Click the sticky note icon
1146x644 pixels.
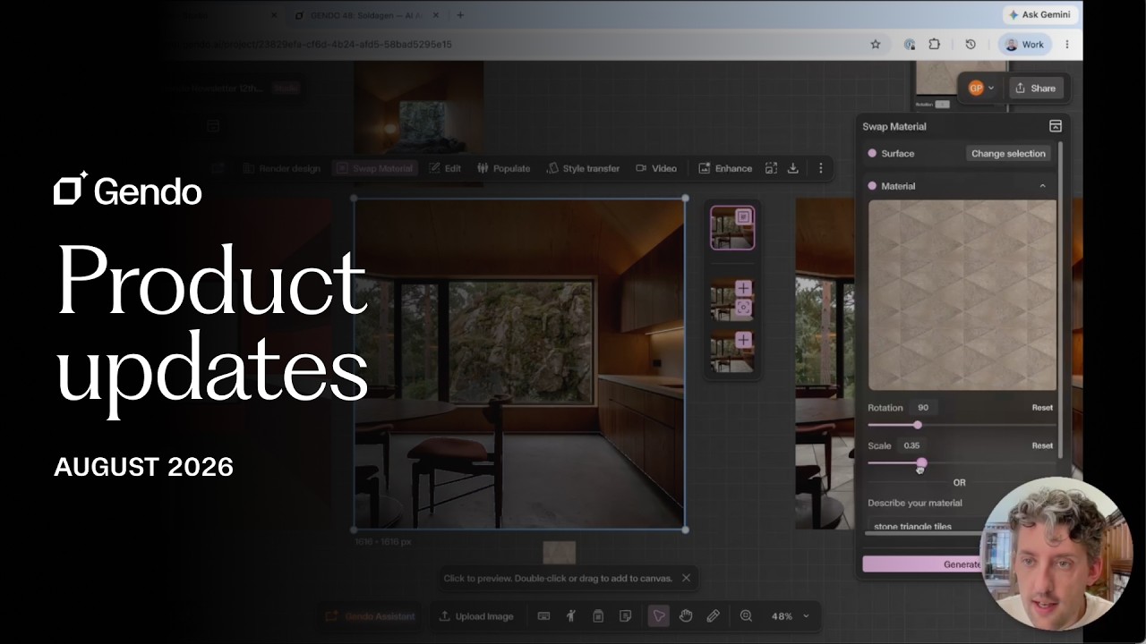(x=626, y=616)
